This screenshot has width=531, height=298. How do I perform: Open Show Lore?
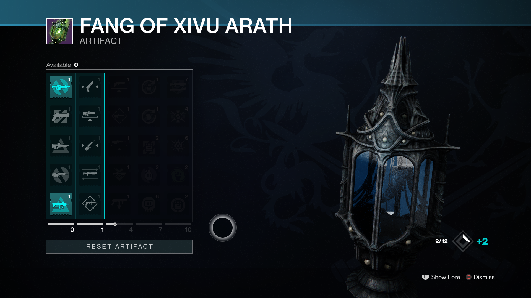point(441,277)
